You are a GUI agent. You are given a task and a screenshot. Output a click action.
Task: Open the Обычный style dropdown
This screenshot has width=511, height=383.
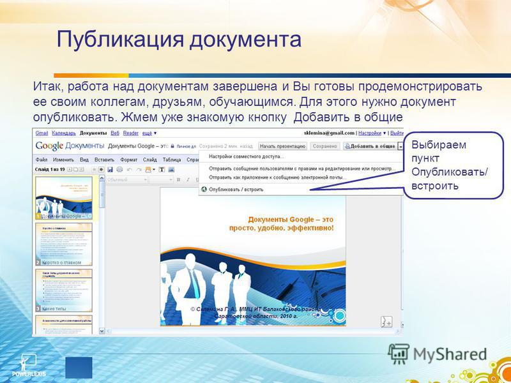point(126,180)
